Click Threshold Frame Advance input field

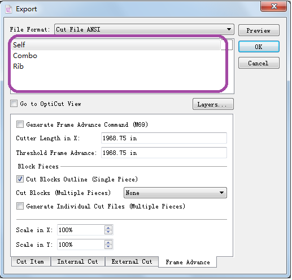point(164,153)
